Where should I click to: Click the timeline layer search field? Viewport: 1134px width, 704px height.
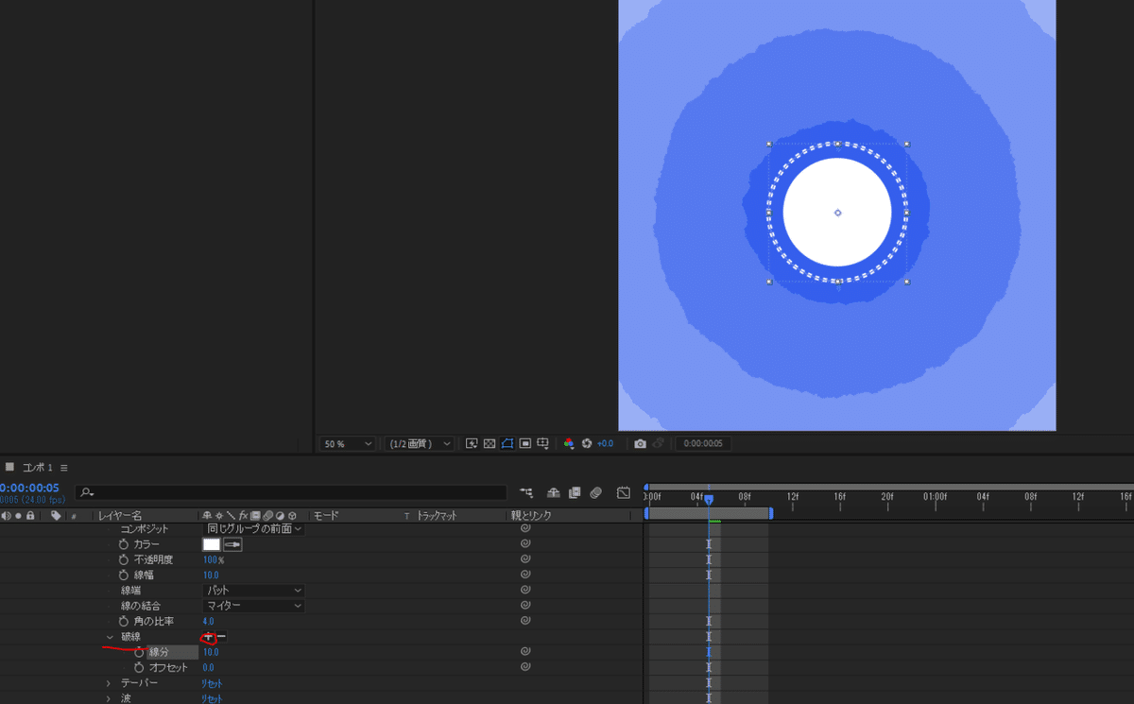291,492
